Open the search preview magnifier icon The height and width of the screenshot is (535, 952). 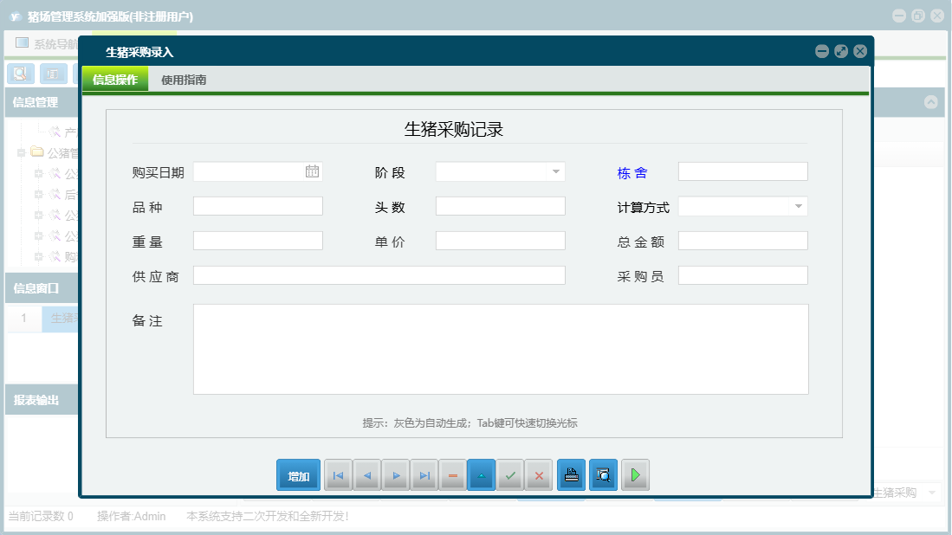(603, 475)
